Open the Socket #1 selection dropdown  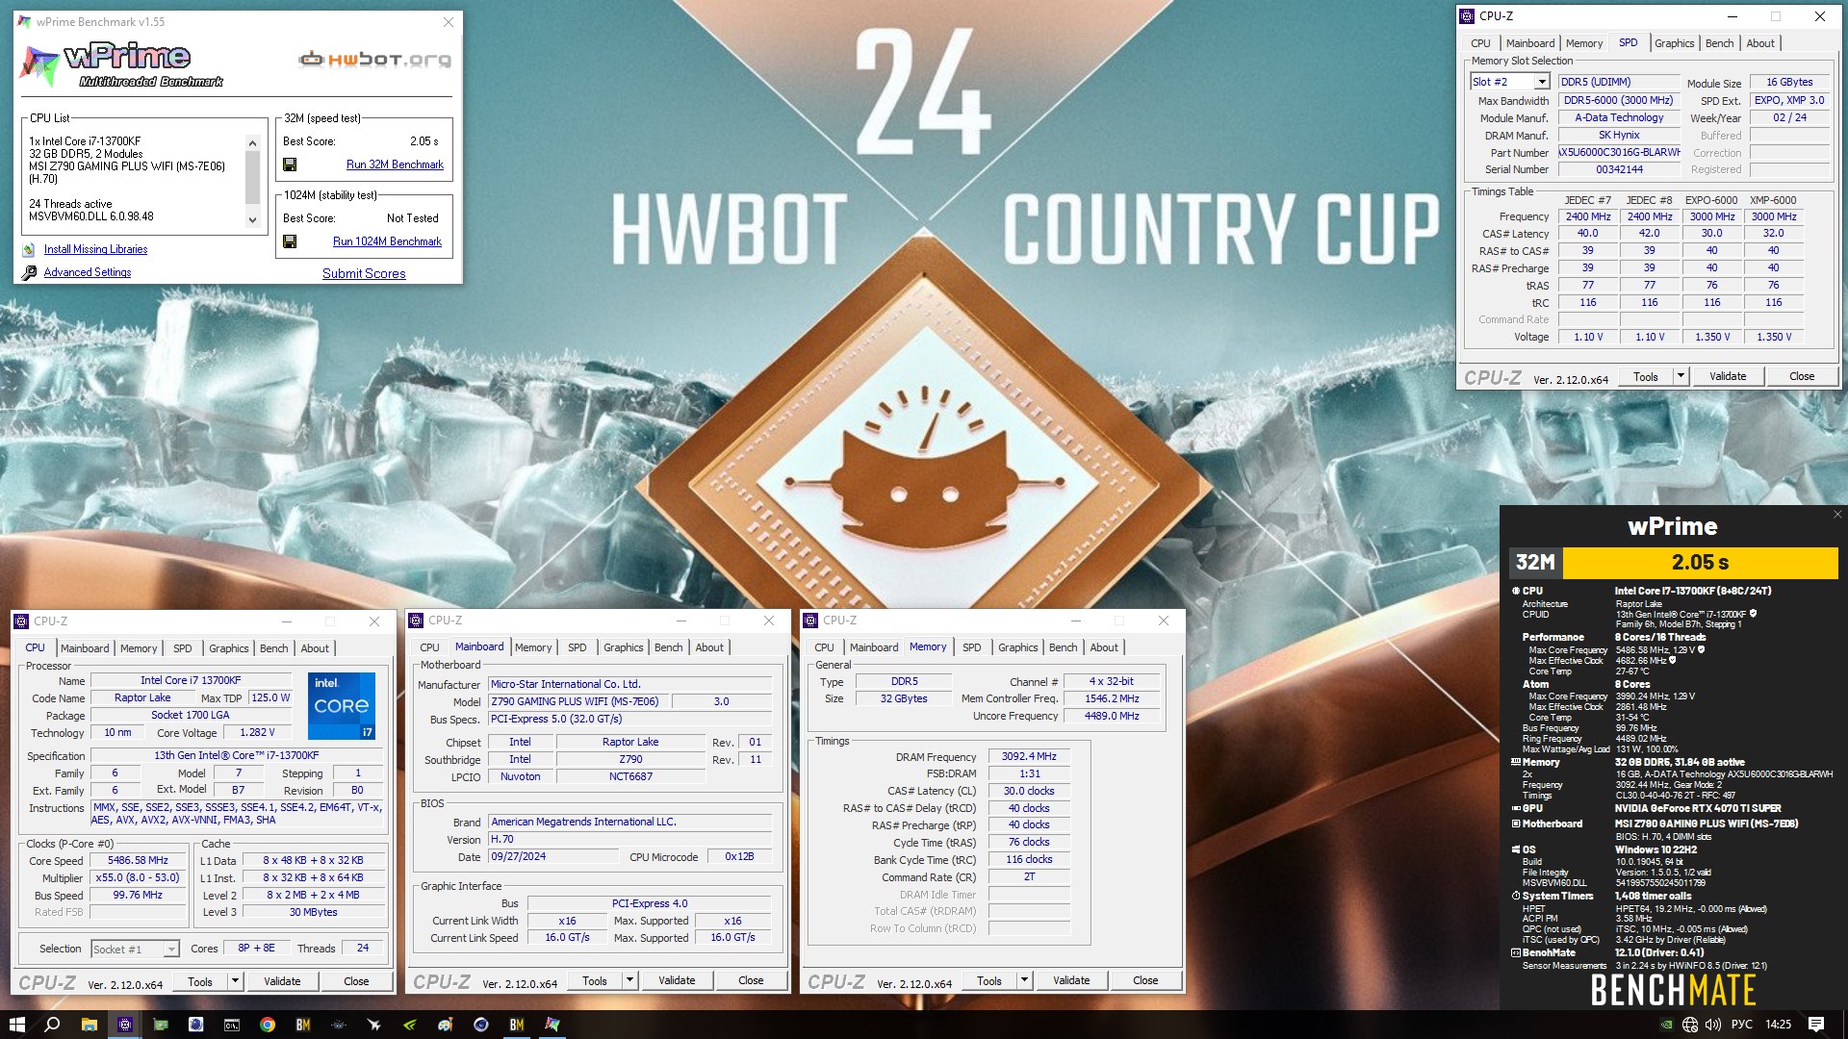pyautogui.click(x=171, y=950)
